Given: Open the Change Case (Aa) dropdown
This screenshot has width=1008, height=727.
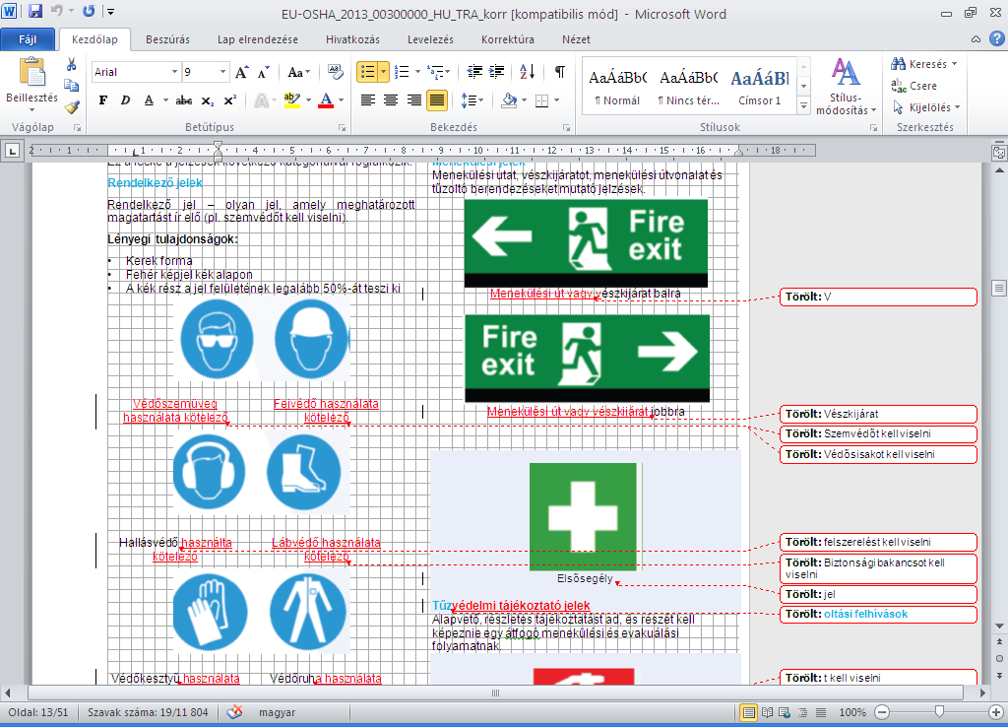Looking at the screenshot, I should pyautogui.click(x=298, y=72).
